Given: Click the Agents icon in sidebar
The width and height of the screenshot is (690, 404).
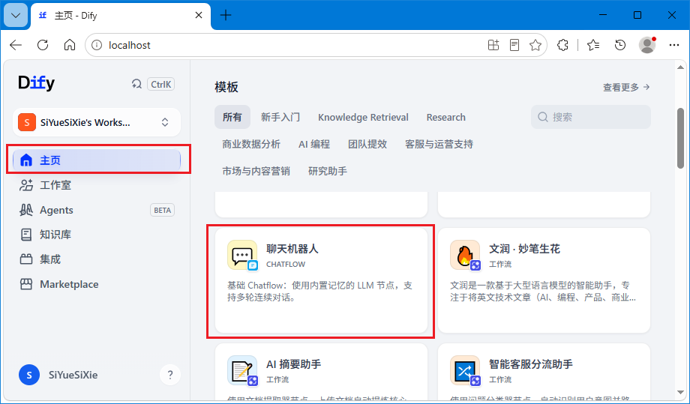Looking at the screenshot, I should (26, 210).
